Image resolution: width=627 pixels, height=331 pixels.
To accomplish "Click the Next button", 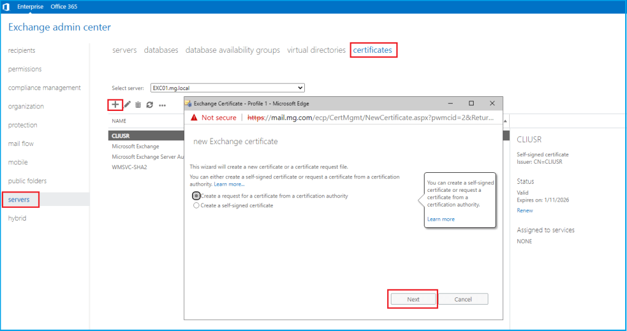I will (x=413, y=299).
